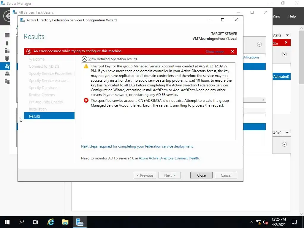The width and height of the screenshot is (304, 228).
Task: Open the View menu in Server Manager
Action: click(x=276, y=16)
